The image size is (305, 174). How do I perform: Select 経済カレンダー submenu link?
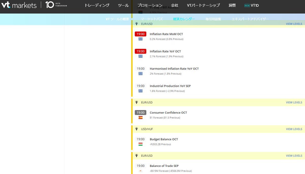pos(184,19)
